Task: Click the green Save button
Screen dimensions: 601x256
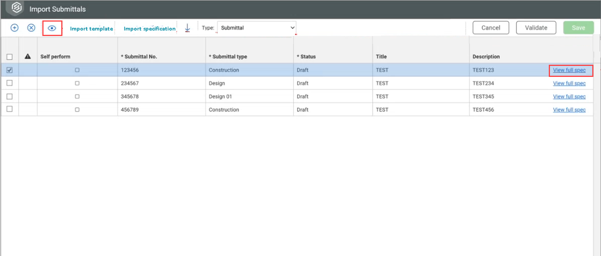Action: coord(578,28)
